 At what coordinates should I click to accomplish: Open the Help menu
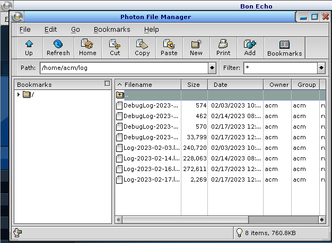(x=151, y=29)
